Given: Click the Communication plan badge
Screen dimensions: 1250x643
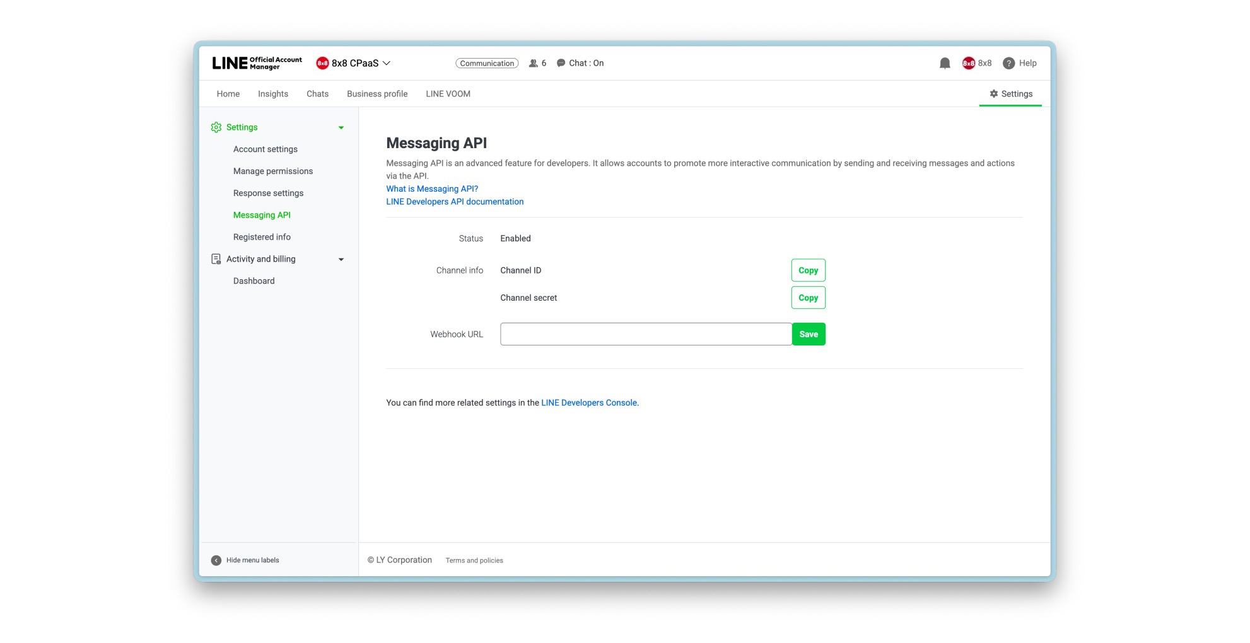Looking at the screenshot, I should tap(487, 63).
